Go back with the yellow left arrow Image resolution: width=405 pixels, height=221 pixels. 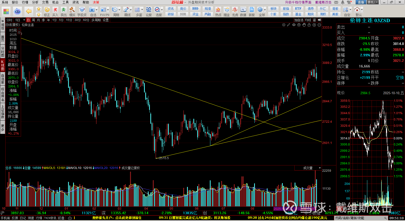(x=29, y=11)
